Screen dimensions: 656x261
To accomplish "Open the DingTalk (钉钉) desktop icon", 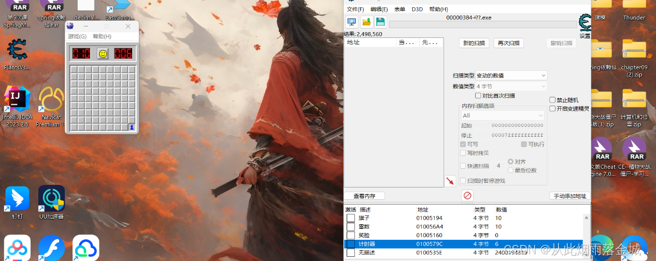I will click(17, 204).
